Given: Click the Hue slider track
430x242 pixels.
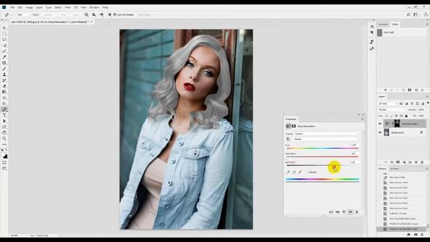Looking at the screenshot, I should (322, 148).
